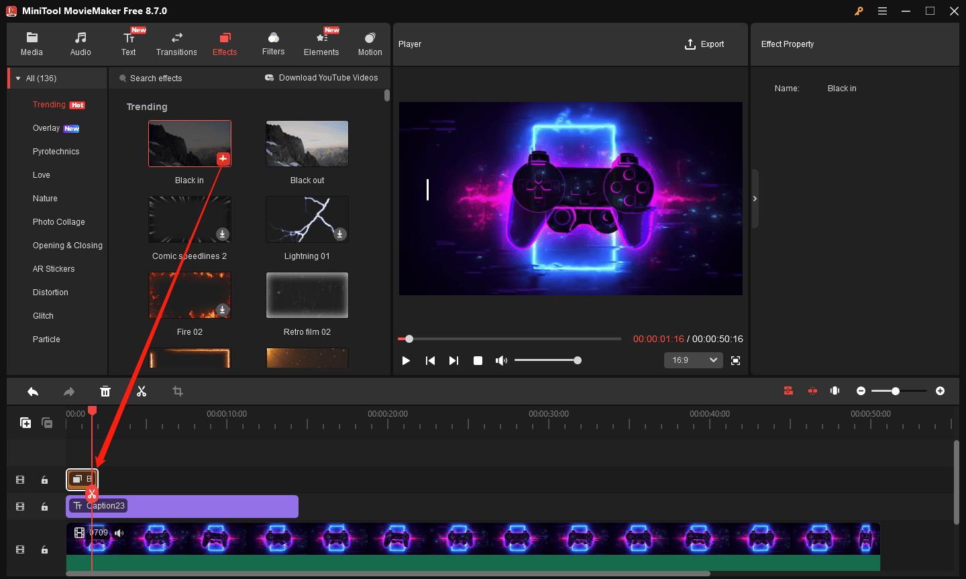
Task: Enter fullscreen preview mode
Action: (735, 360)
